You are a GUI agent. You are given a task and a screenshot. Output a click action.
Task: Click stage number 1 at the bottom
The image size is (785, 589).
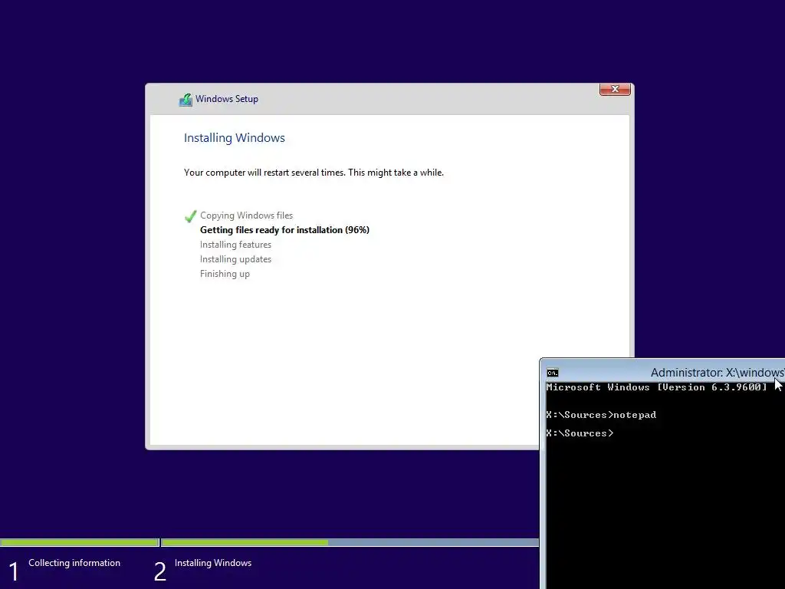(14, 571)
